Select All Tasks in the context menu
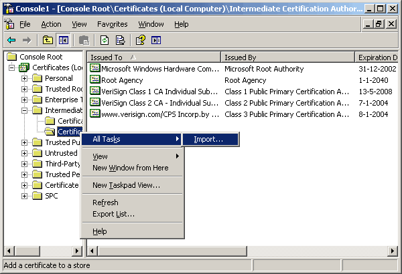402x274 pixels. click(132, 139)
